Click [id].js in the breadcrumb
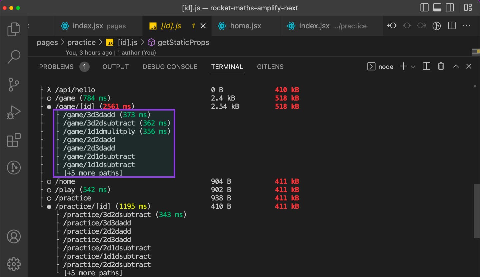 (x=122, y=42)
